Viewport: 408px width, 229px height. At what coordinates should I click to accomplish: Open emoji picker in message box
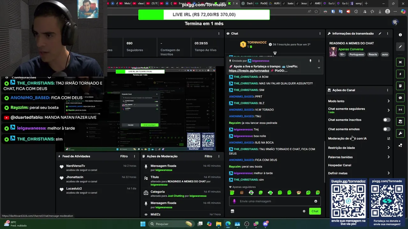(316, 201)
